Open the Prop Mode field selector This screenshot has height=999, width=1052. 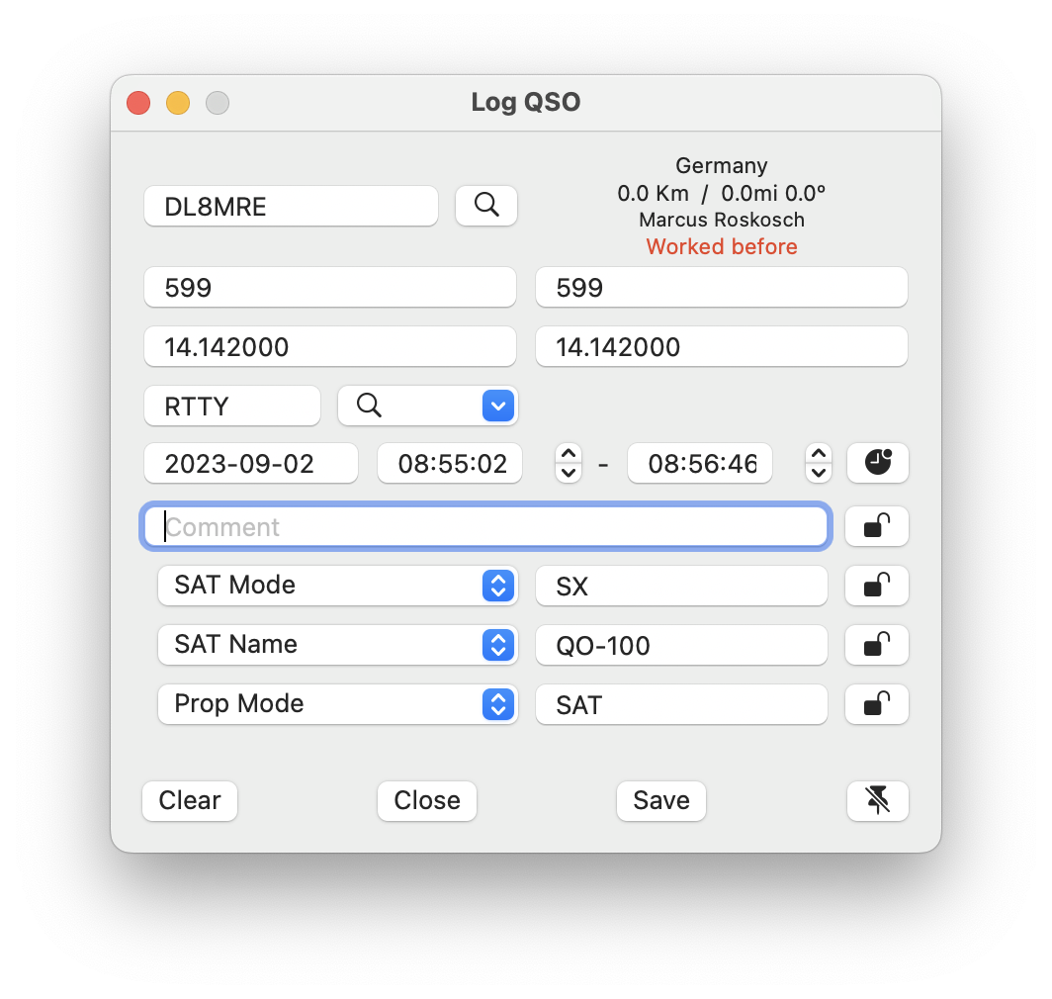pos(337,704)
